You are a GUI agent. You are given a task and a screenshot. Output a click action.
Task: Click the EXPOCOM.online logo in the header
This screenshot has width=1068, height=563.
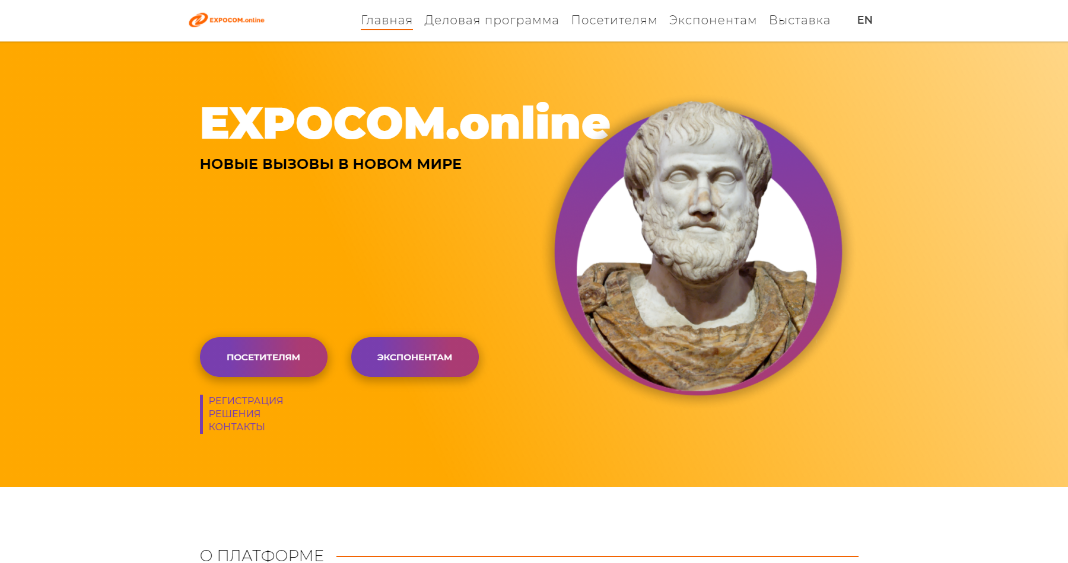[227, 20]
